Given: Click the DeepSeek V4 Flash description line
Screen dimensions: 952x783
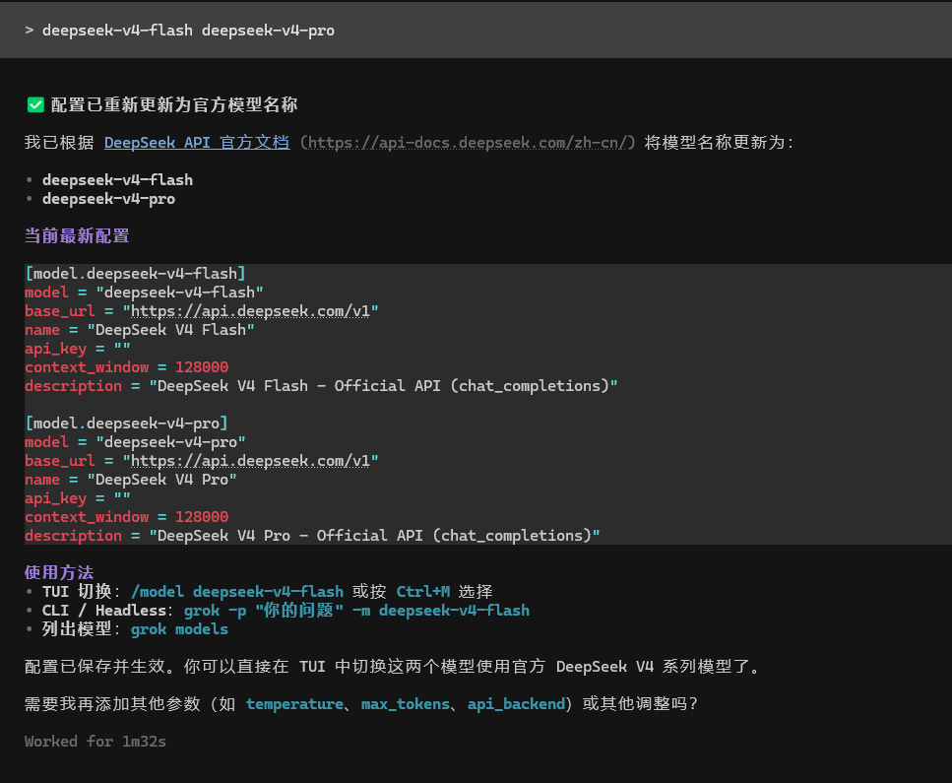Looking at the screenshot, I should [321, 386].
